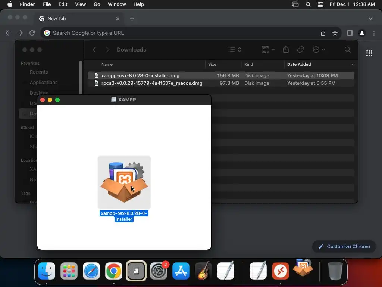Image resolution: width=382 pixels, height=287 pixels.
Task: Open the Help menu
Action: click(139, 4)
